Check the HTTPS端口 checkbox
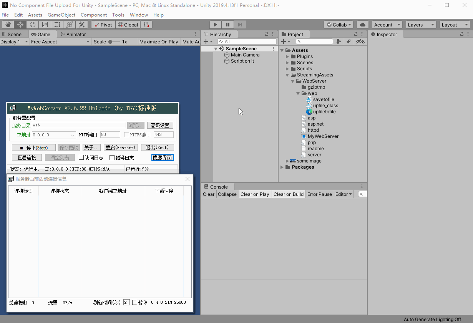Image resolution: width=473 pixels, height=323 pixels. point(126,135)
